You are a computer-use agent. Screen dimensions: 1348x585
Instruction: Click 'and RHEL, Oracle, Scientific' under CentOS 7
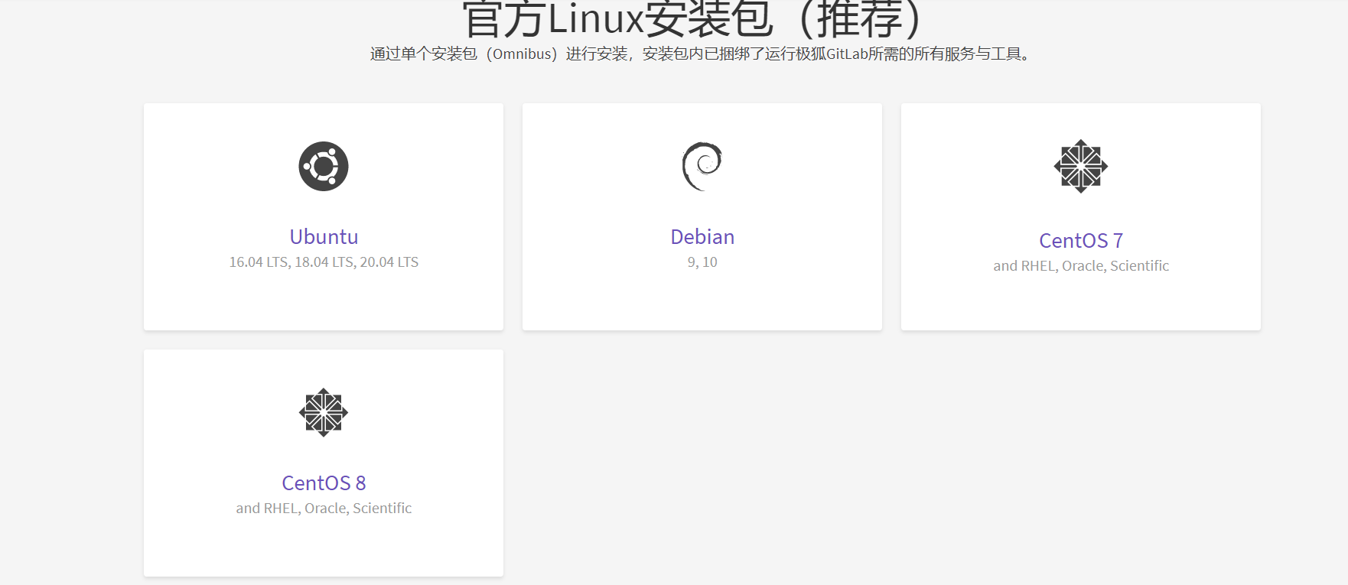coord(1081,266)
